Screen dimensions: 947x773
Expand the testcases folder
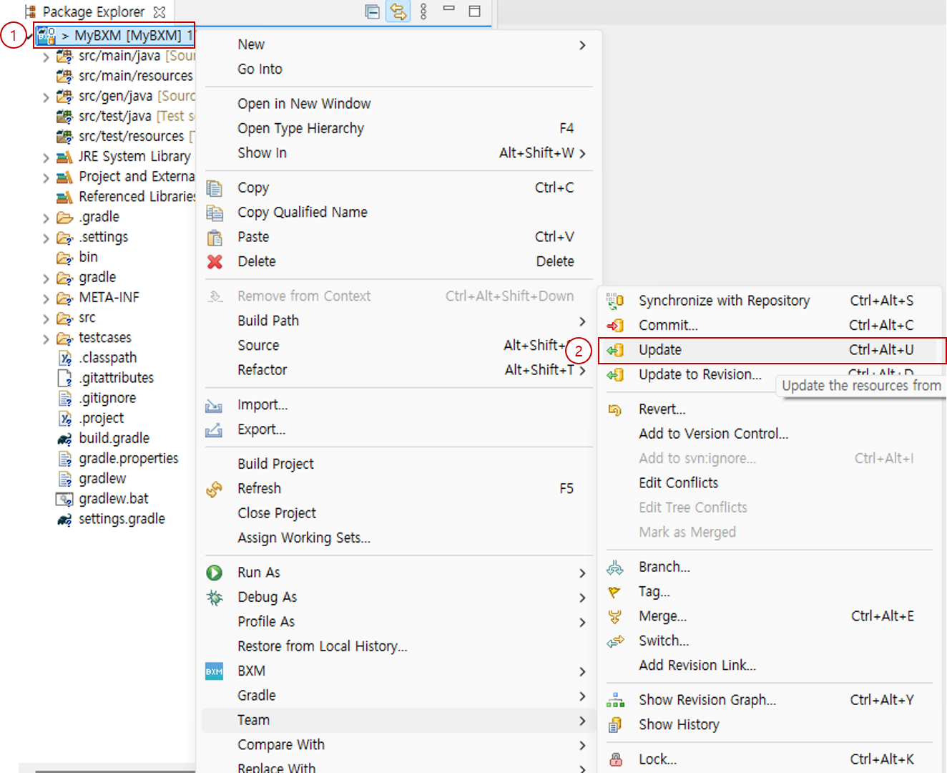[x=46, y=339]
